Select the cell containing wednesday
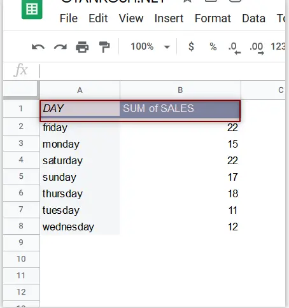 coord(80,227)
